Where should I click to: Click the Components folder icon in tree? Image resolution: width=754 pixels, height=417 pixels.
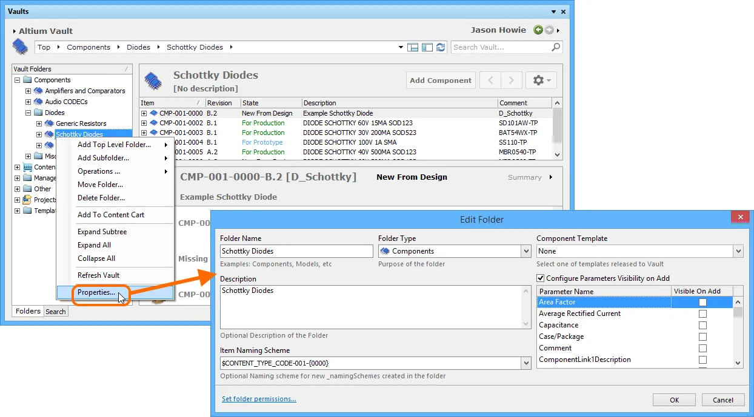point(27,80)
